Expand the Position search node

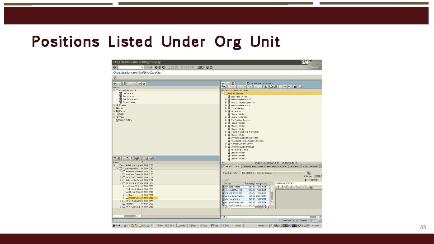114,105
